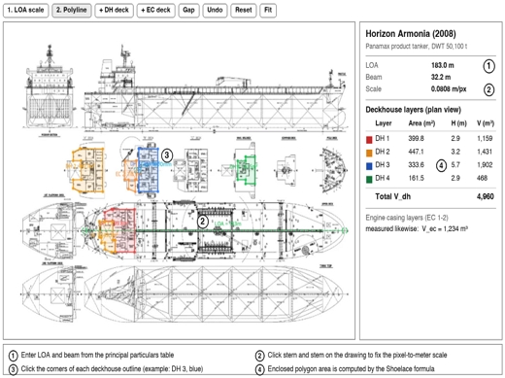Click the green DH 4 polygon on deck plan
505x378 pixels.
pos(246,170)
